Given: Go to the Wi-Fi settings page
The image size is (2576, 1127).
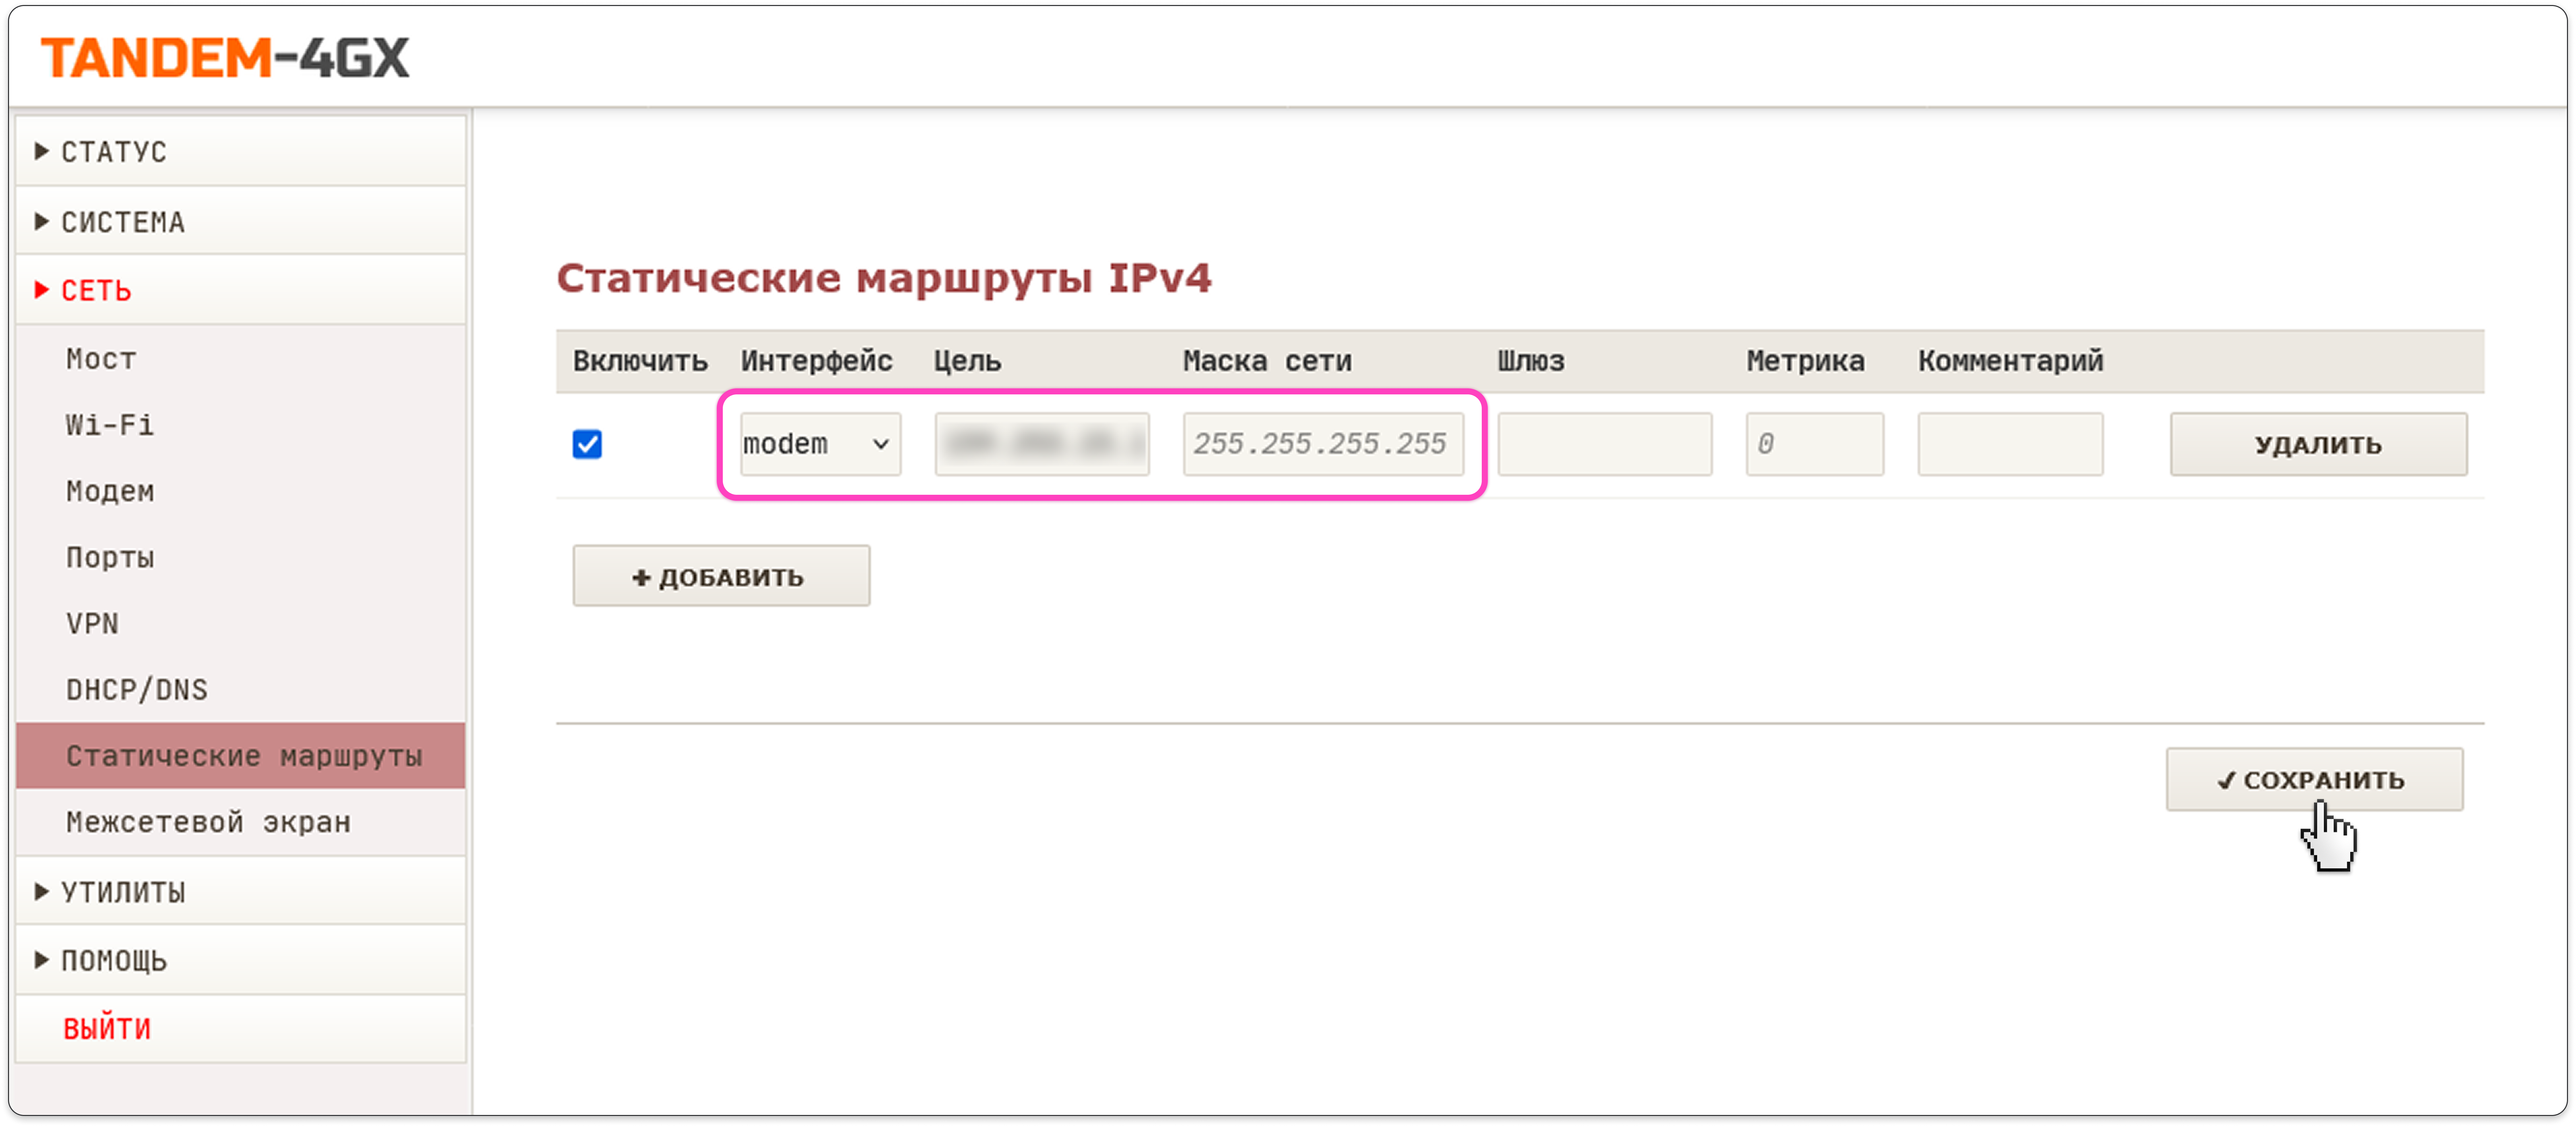Looking at the screenshot, I should click(110, 425).
